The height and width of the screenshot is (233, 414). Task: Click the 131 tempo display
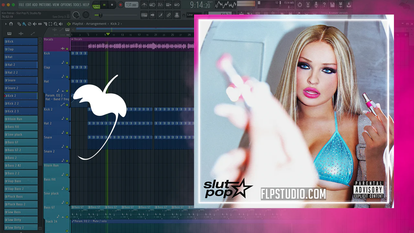tap(132, 5)
